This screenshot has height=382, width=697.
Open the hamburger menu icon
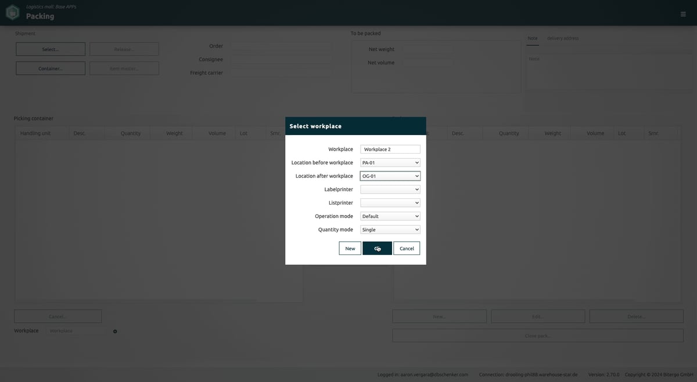click(x=683, y=14)
